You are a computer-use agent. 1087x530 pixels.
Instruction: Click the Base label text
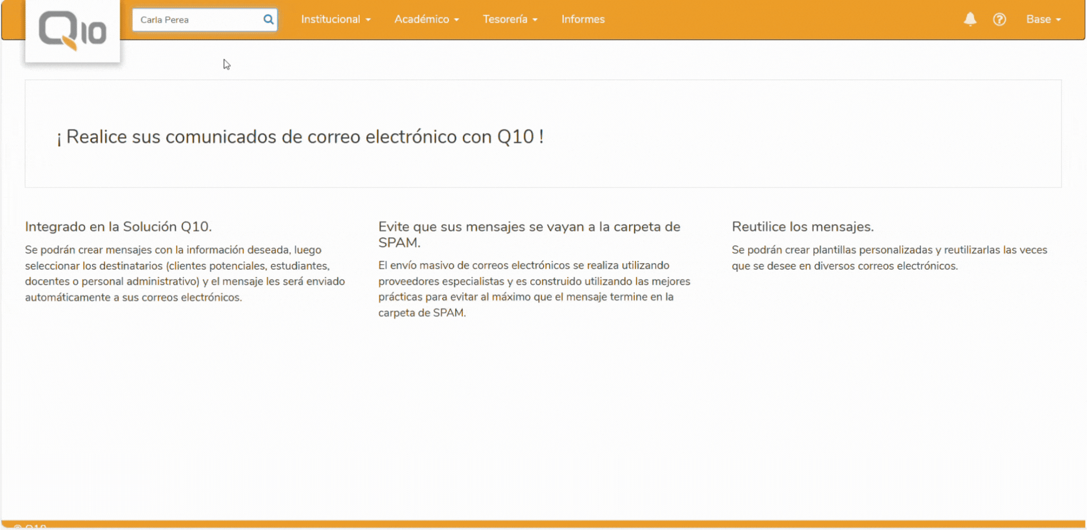[x=1039, y=19]
